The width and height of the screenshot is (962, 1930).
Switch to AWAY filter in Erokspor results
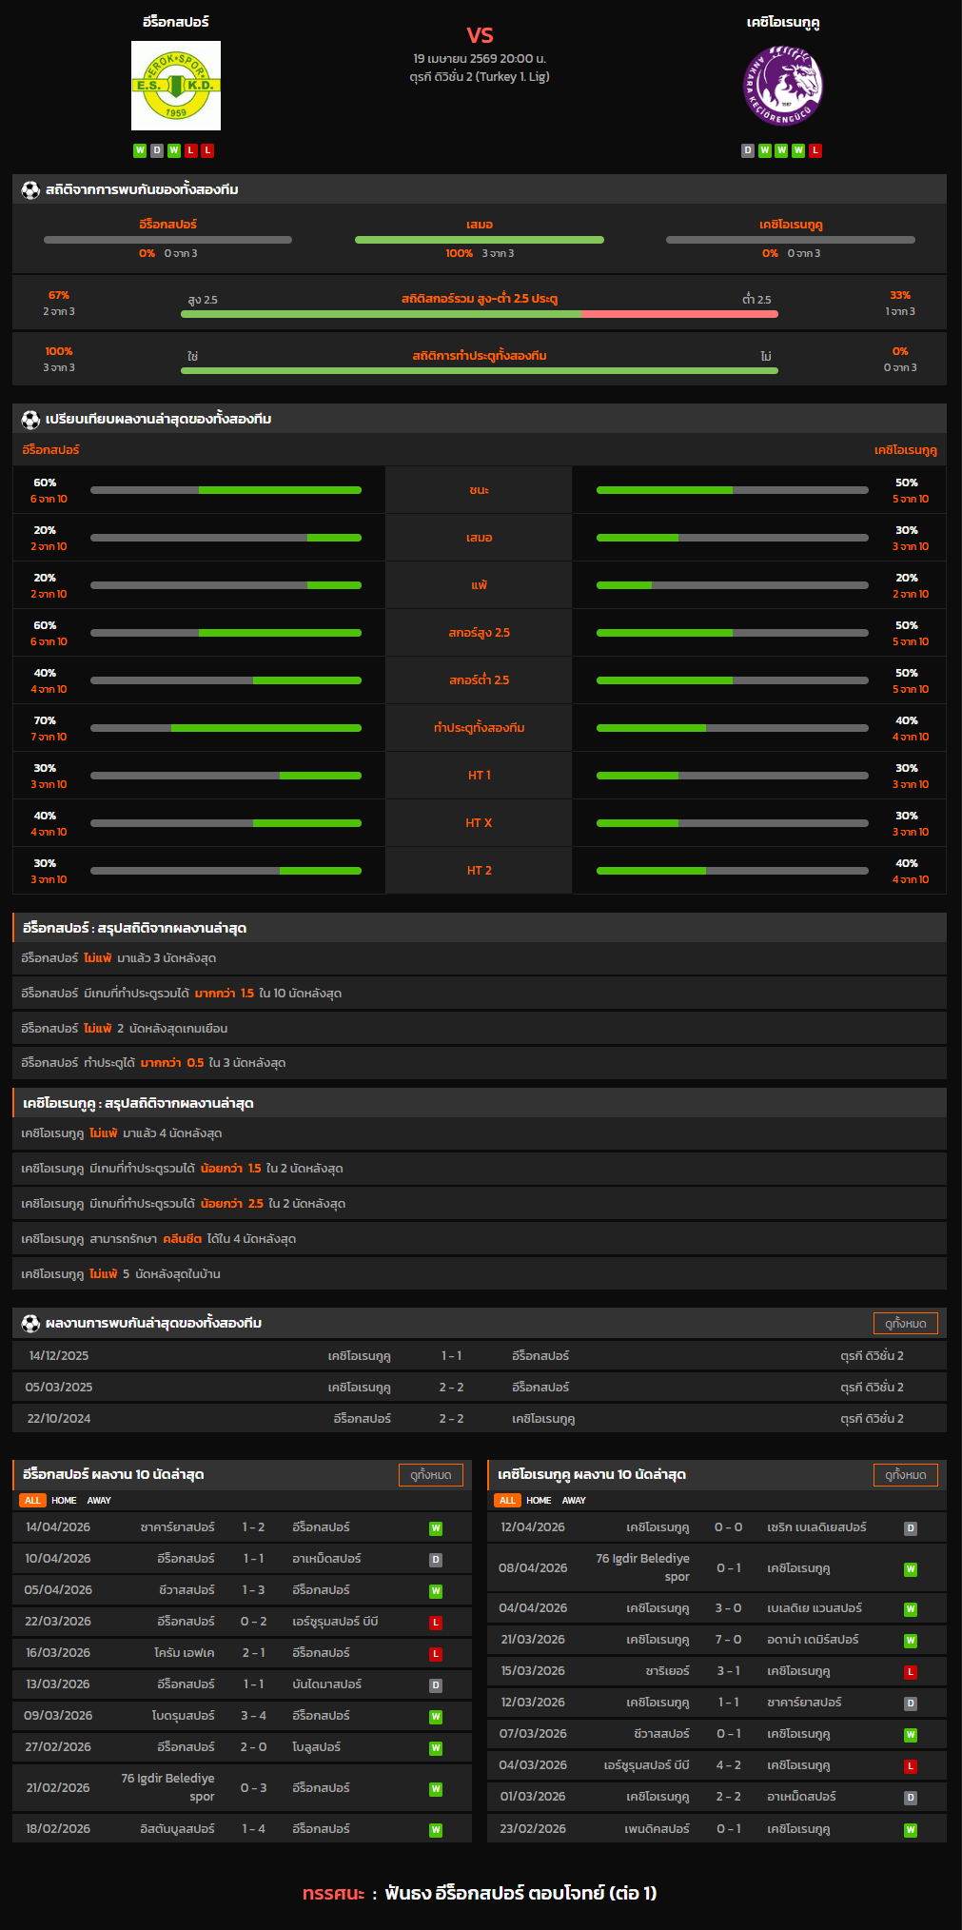pos(99,1501)
